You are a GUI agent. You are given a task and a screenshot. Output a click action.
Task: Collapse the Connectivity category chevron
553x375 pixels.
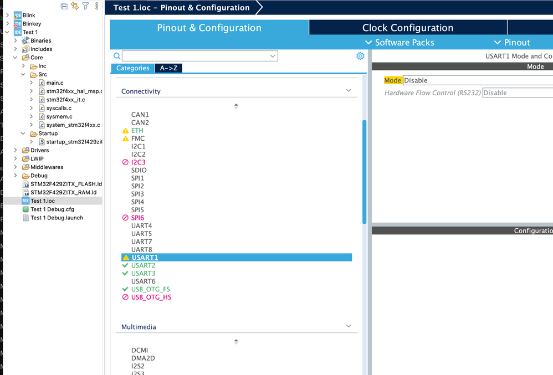coord(349,91)
